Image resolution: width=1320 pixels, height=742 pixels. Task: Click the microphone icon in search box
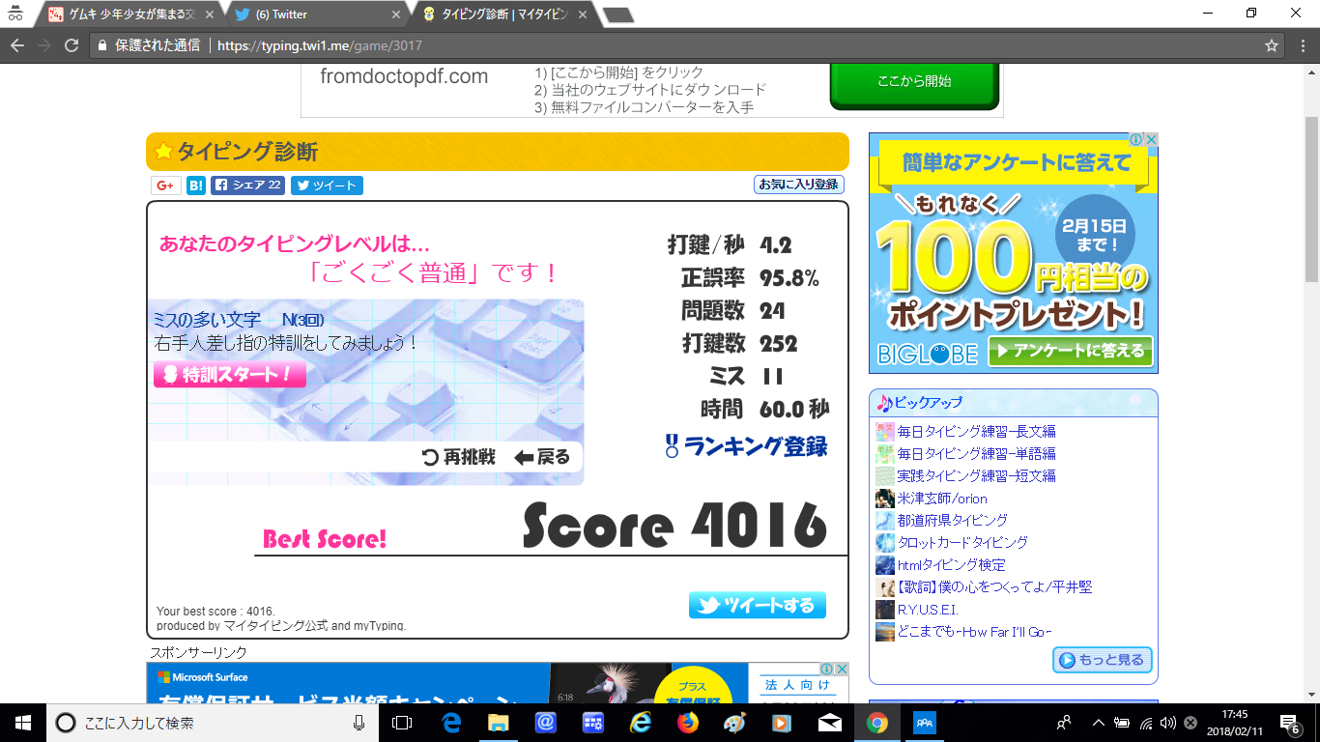point(359,723)
